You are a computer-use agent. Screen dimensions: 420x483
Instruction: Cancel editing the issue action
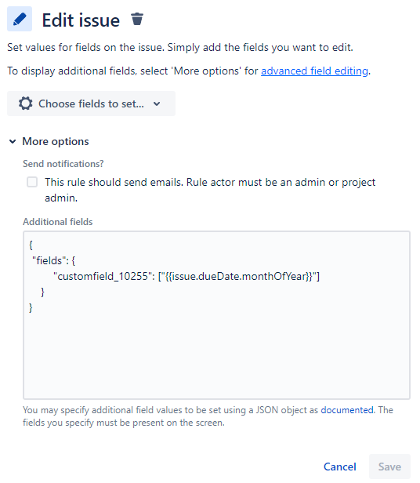point(339,467)
